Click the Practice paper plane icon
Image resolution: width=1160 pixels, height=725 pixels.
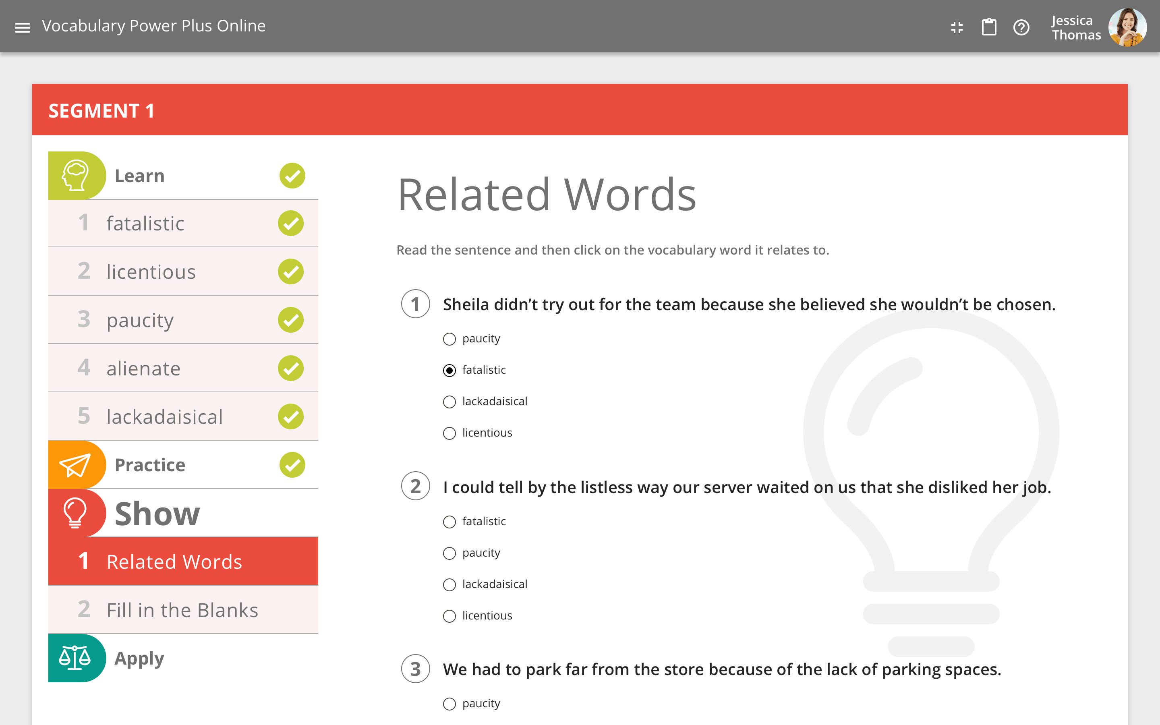76,464
